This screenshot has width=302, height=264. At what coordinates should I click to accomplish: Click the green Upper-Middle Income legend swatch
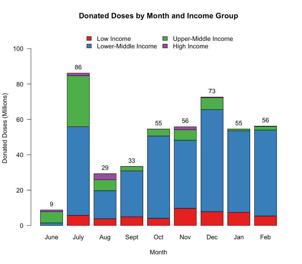[165, 39]
